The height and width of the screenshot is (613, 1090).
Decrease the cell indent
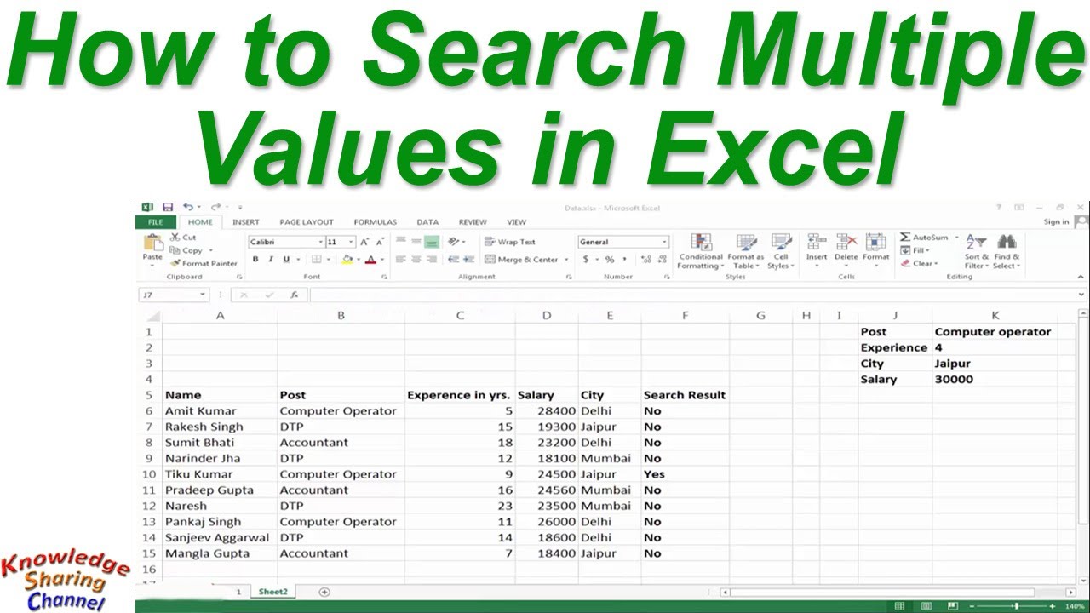[454, 260]
